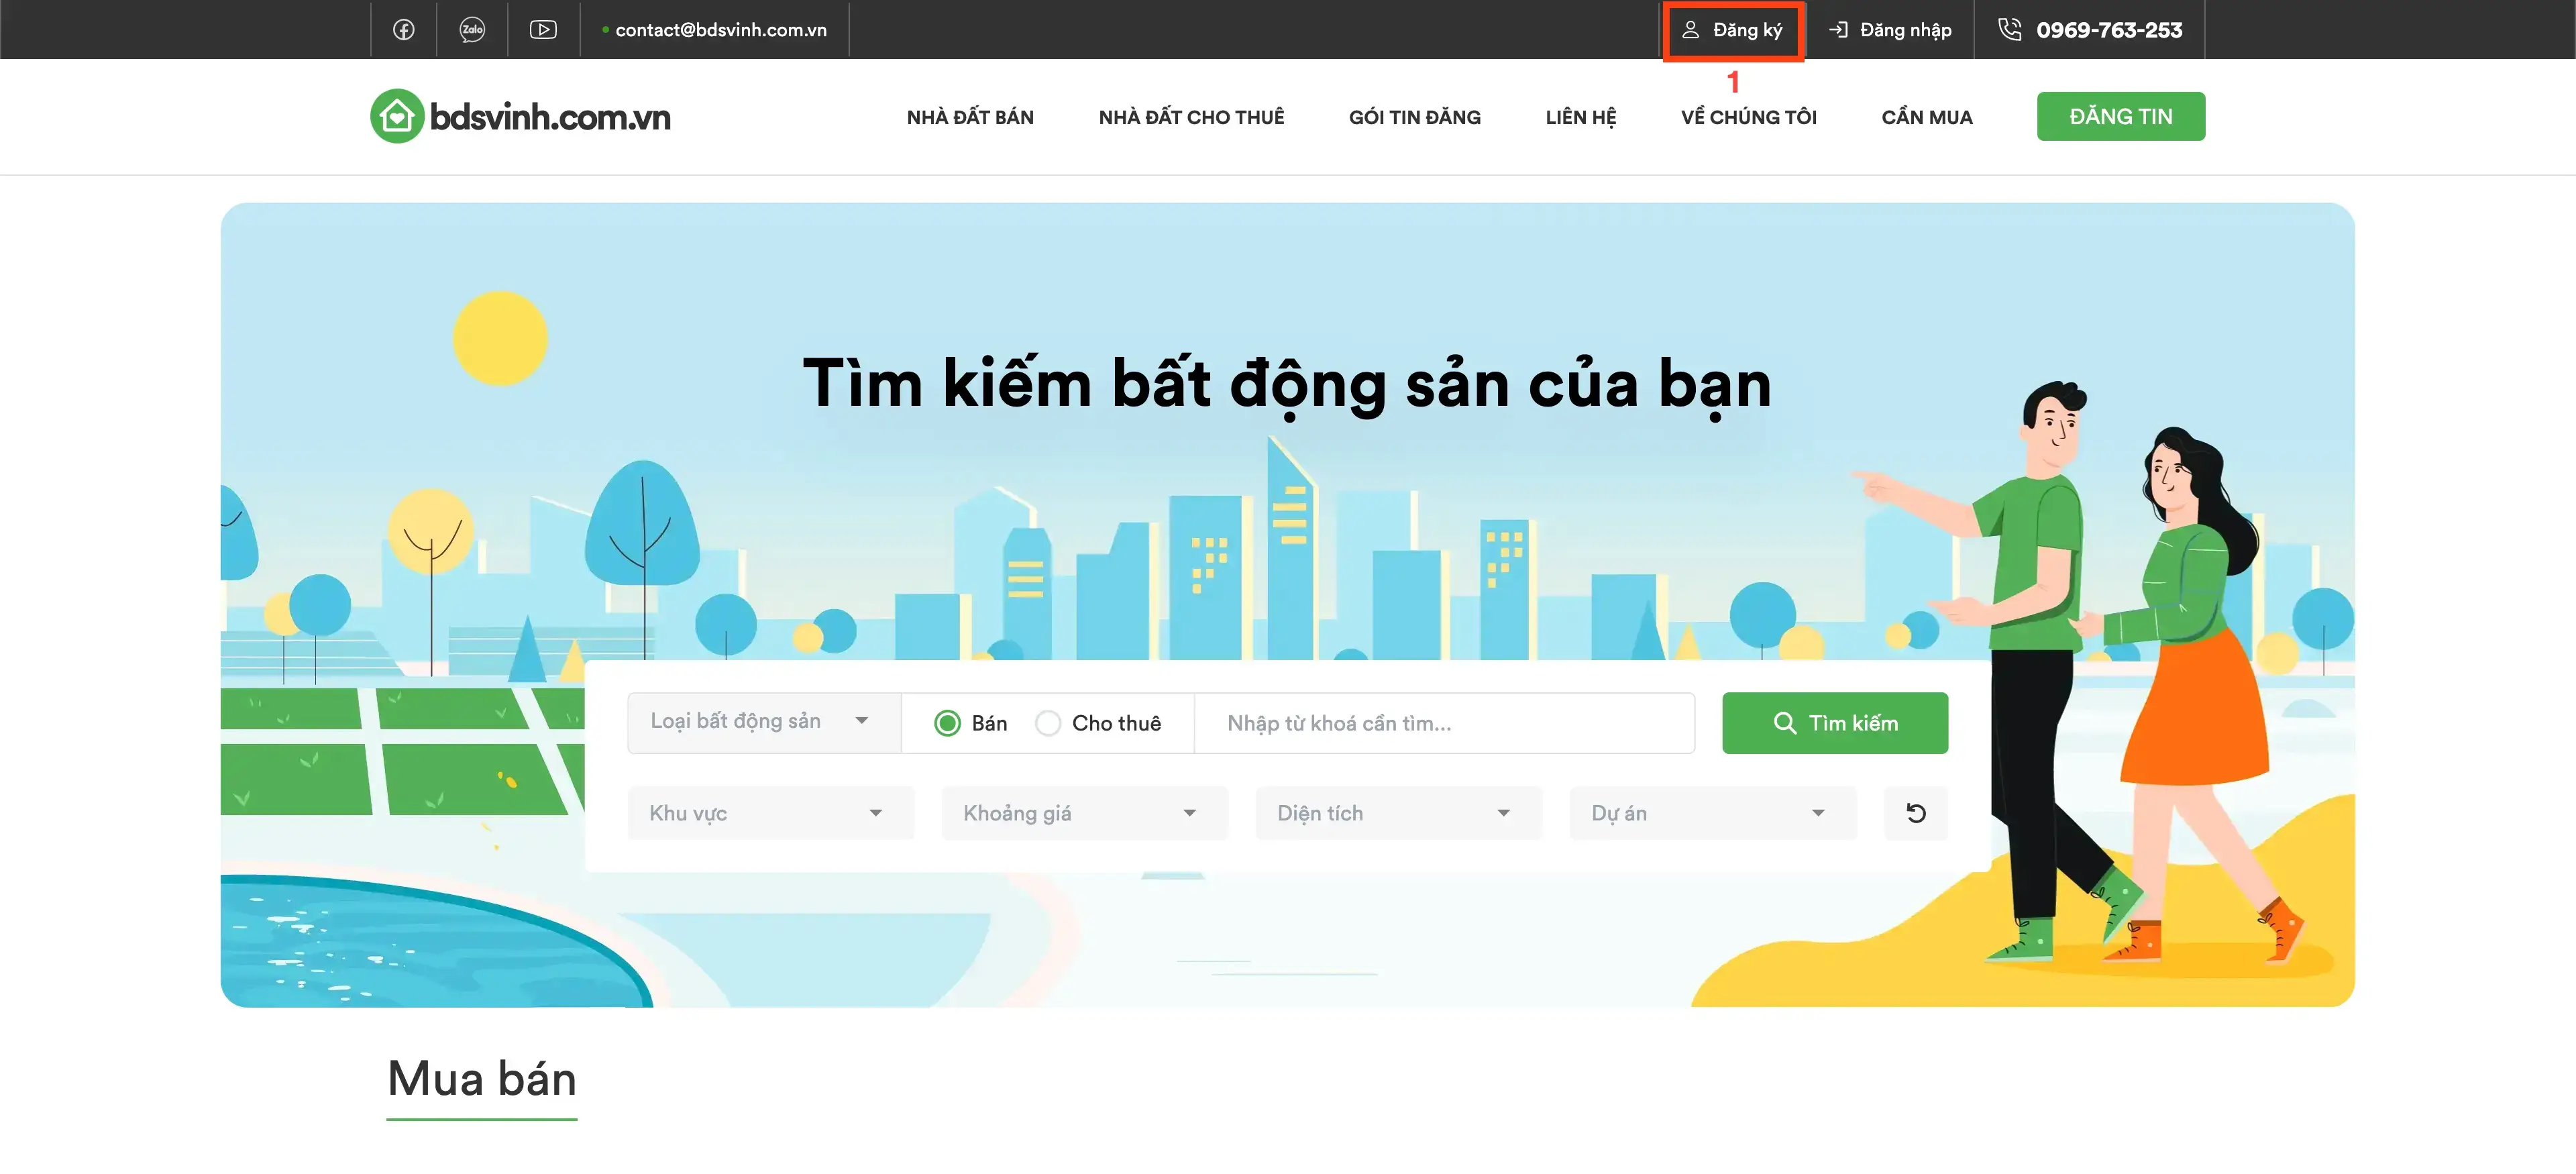Open the Zalo contact icon
2576x1174 pixels.
(473, 29)
